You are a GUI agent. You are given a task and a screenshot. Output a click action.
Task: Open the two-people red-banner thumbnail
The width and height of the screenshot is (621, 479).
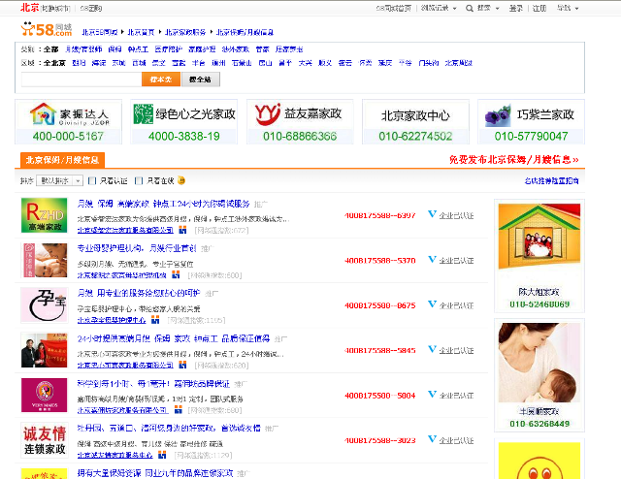(x=44, y=350)
